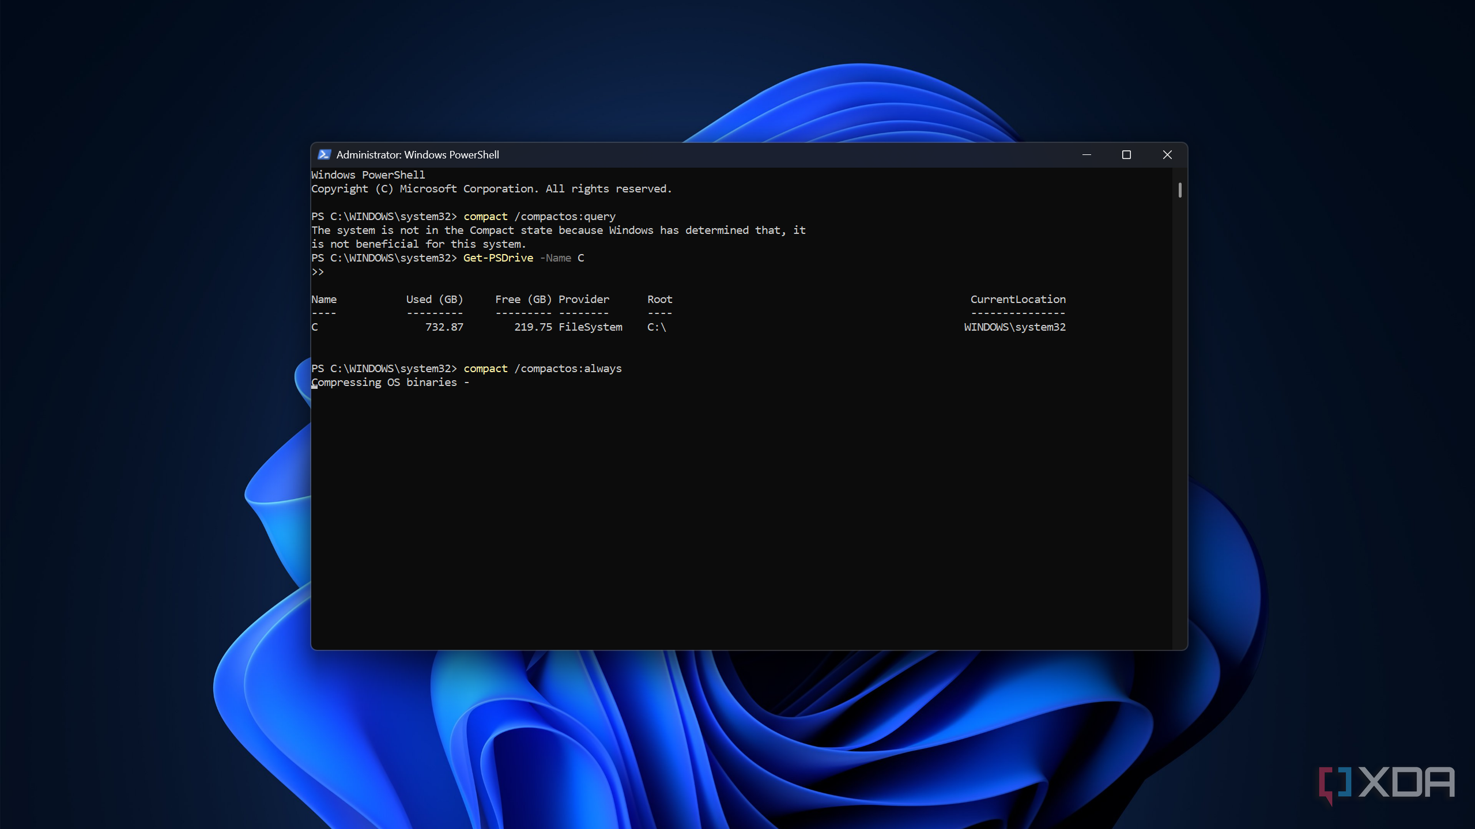Click the 'Root' column header
The height and width of the screenshot is (829, 1475).
[x=660, y=299]
